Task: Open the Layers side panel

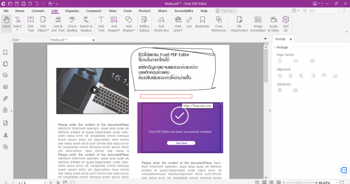Action: pos(5,87)
